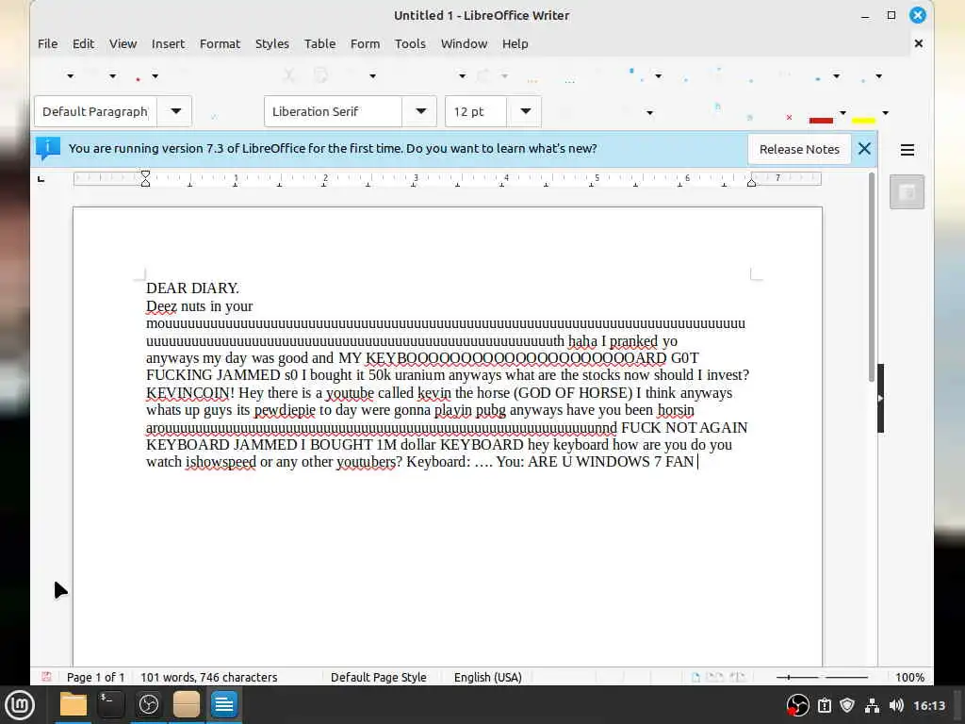This screenshot has height=724, width=965.
Task: Open the Table menu
Action: tap(320, 43)
